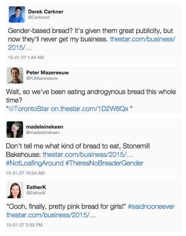Open Peter Mazereeuw's avatar photo
Viewport: 186px width, 236px height.
15,75
